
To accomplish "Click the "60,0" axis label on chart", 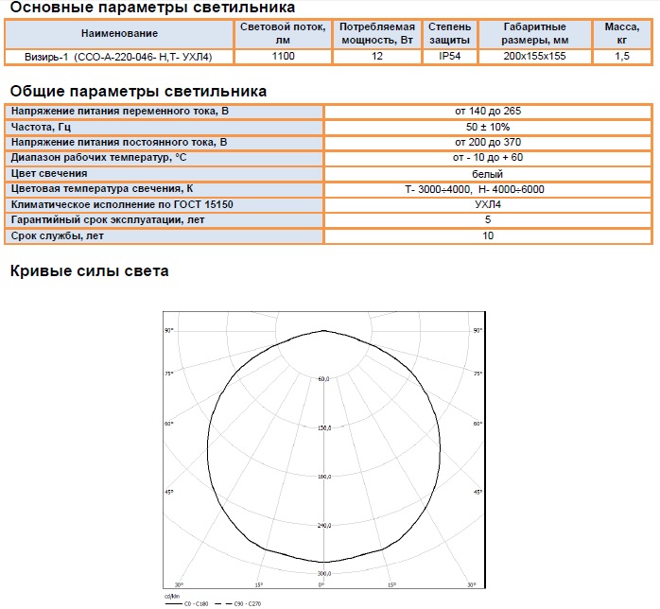I will coord(323,379).
